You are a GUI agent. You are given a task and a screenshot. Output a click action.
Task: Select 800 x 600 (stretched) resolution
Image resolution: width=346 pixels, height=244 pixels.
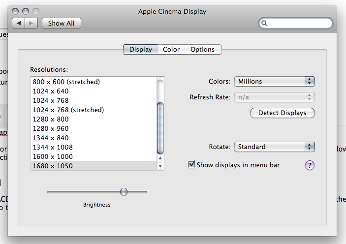[94, 82]
